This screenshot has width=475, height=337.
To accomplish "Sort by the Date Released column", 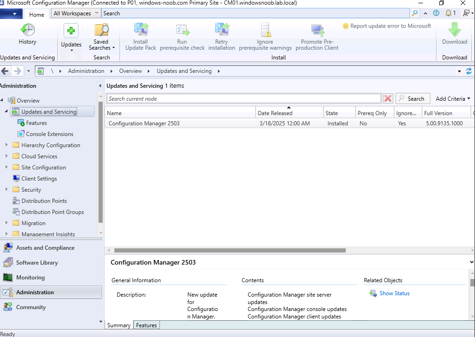I will click(290, 113).
